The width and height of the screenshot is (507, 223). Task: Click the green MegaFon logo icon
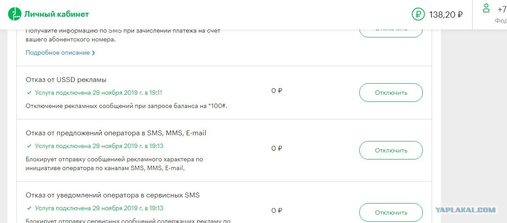[15, 14]
